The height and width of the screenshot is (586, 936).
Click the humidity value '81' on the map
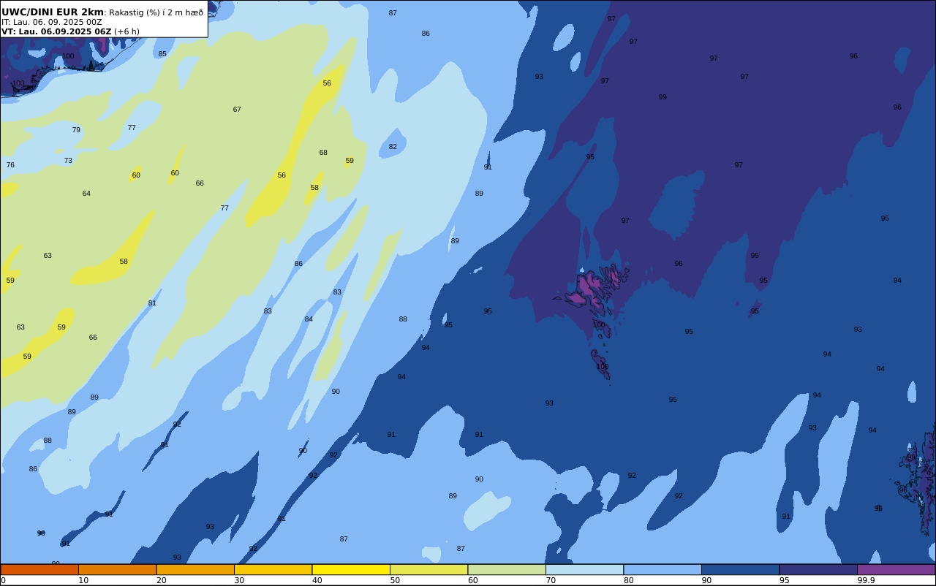pyautogui.click(x=152, y=303)
